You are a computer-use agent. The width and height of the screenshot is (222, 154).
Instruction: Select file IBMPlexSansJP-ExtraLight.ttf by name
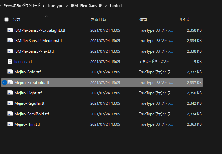[x=40, y=30]
